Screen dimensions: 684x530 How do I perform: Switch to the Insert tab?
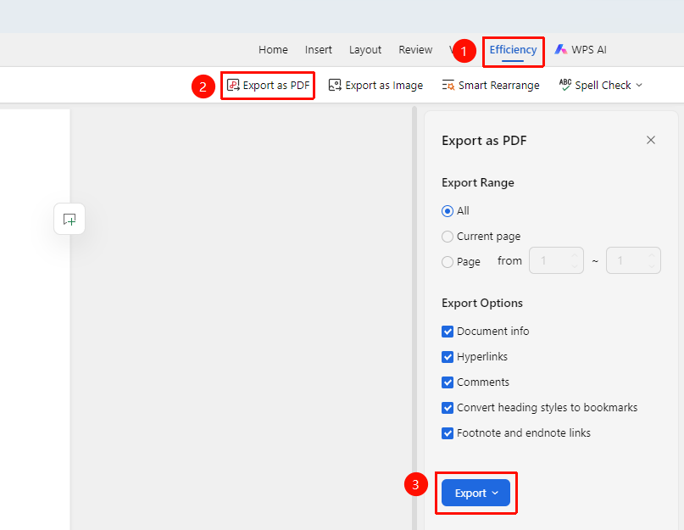(319, 50)
